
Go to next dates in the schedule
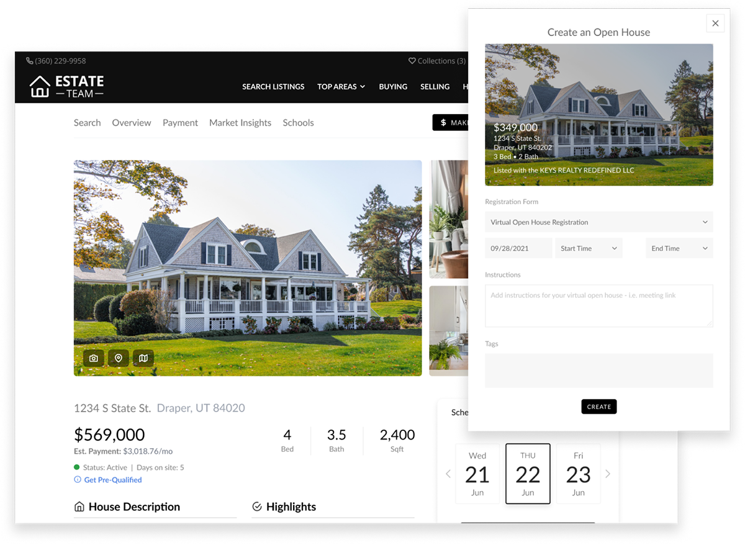coord(608,474)
